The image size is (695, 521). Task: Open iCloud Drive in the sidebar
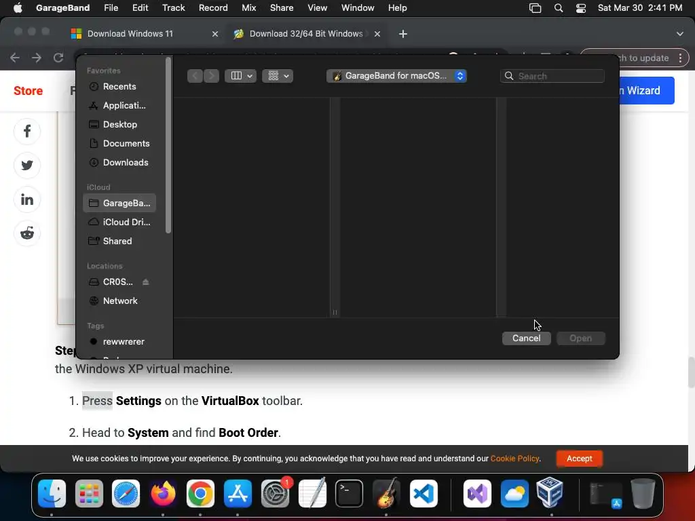tap(119, 222)
